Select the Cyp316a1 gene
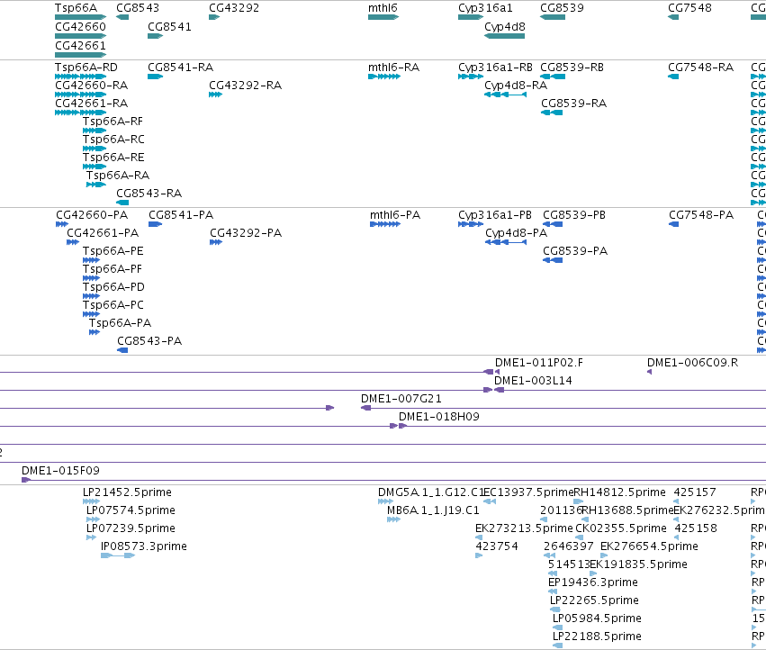This screenshot has height=650, width=766. click(471, 17)
